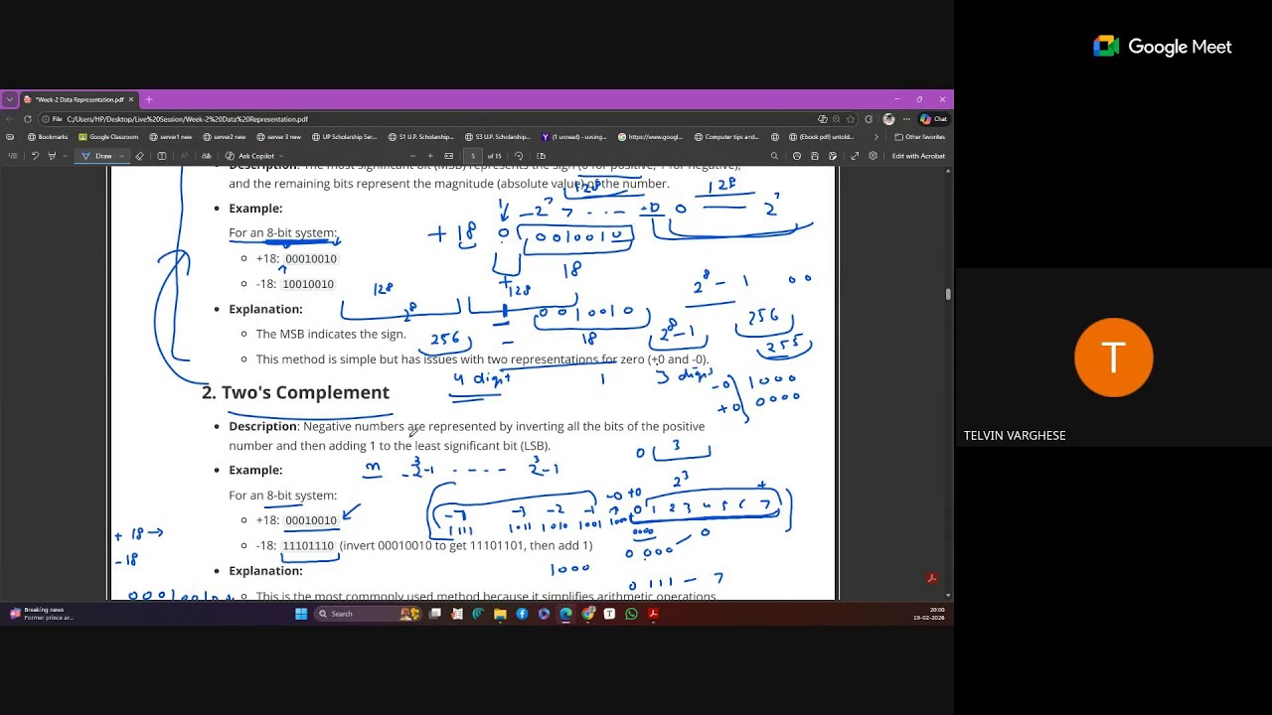Select the Draw tool
Image resolution: width=1272 pixels, height=715 pixels.
point(95,156)
